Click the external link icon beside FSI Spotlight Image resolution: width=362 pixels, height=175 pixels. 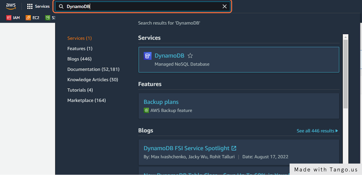[x=234, y=148]
